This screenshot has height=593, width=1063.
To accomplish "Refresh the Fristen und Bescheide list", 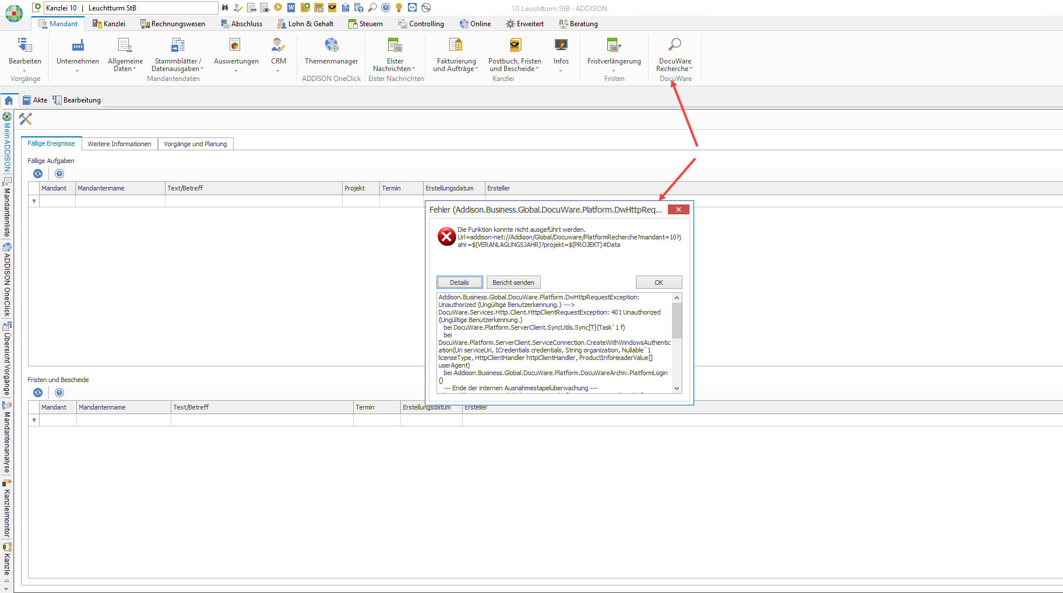I will click(x=38, y=393).
